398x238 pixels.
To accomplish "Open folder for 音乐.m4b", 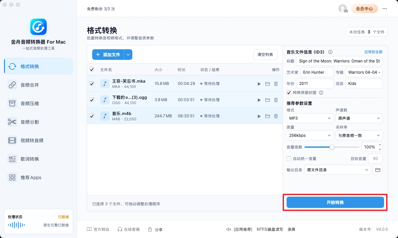I will pyautogui.click(x=267, y=116).
